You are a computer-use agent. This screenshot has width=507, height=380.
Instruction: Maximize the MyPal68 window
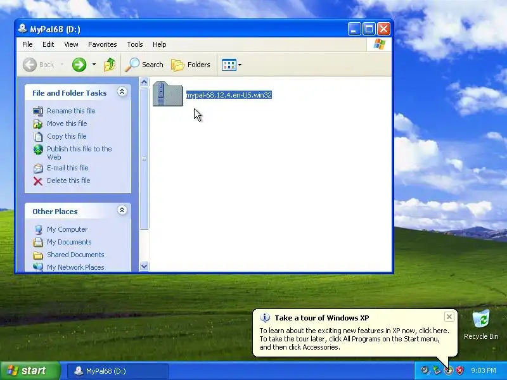[x=369, y=29]
